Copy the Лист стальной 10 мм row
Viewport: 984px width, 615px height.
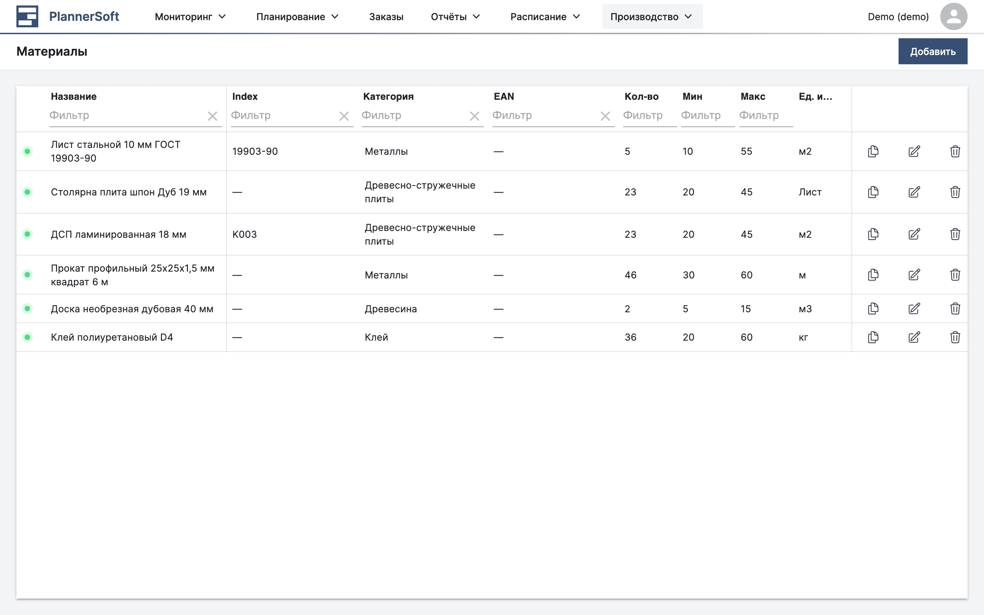coord(873,151)
